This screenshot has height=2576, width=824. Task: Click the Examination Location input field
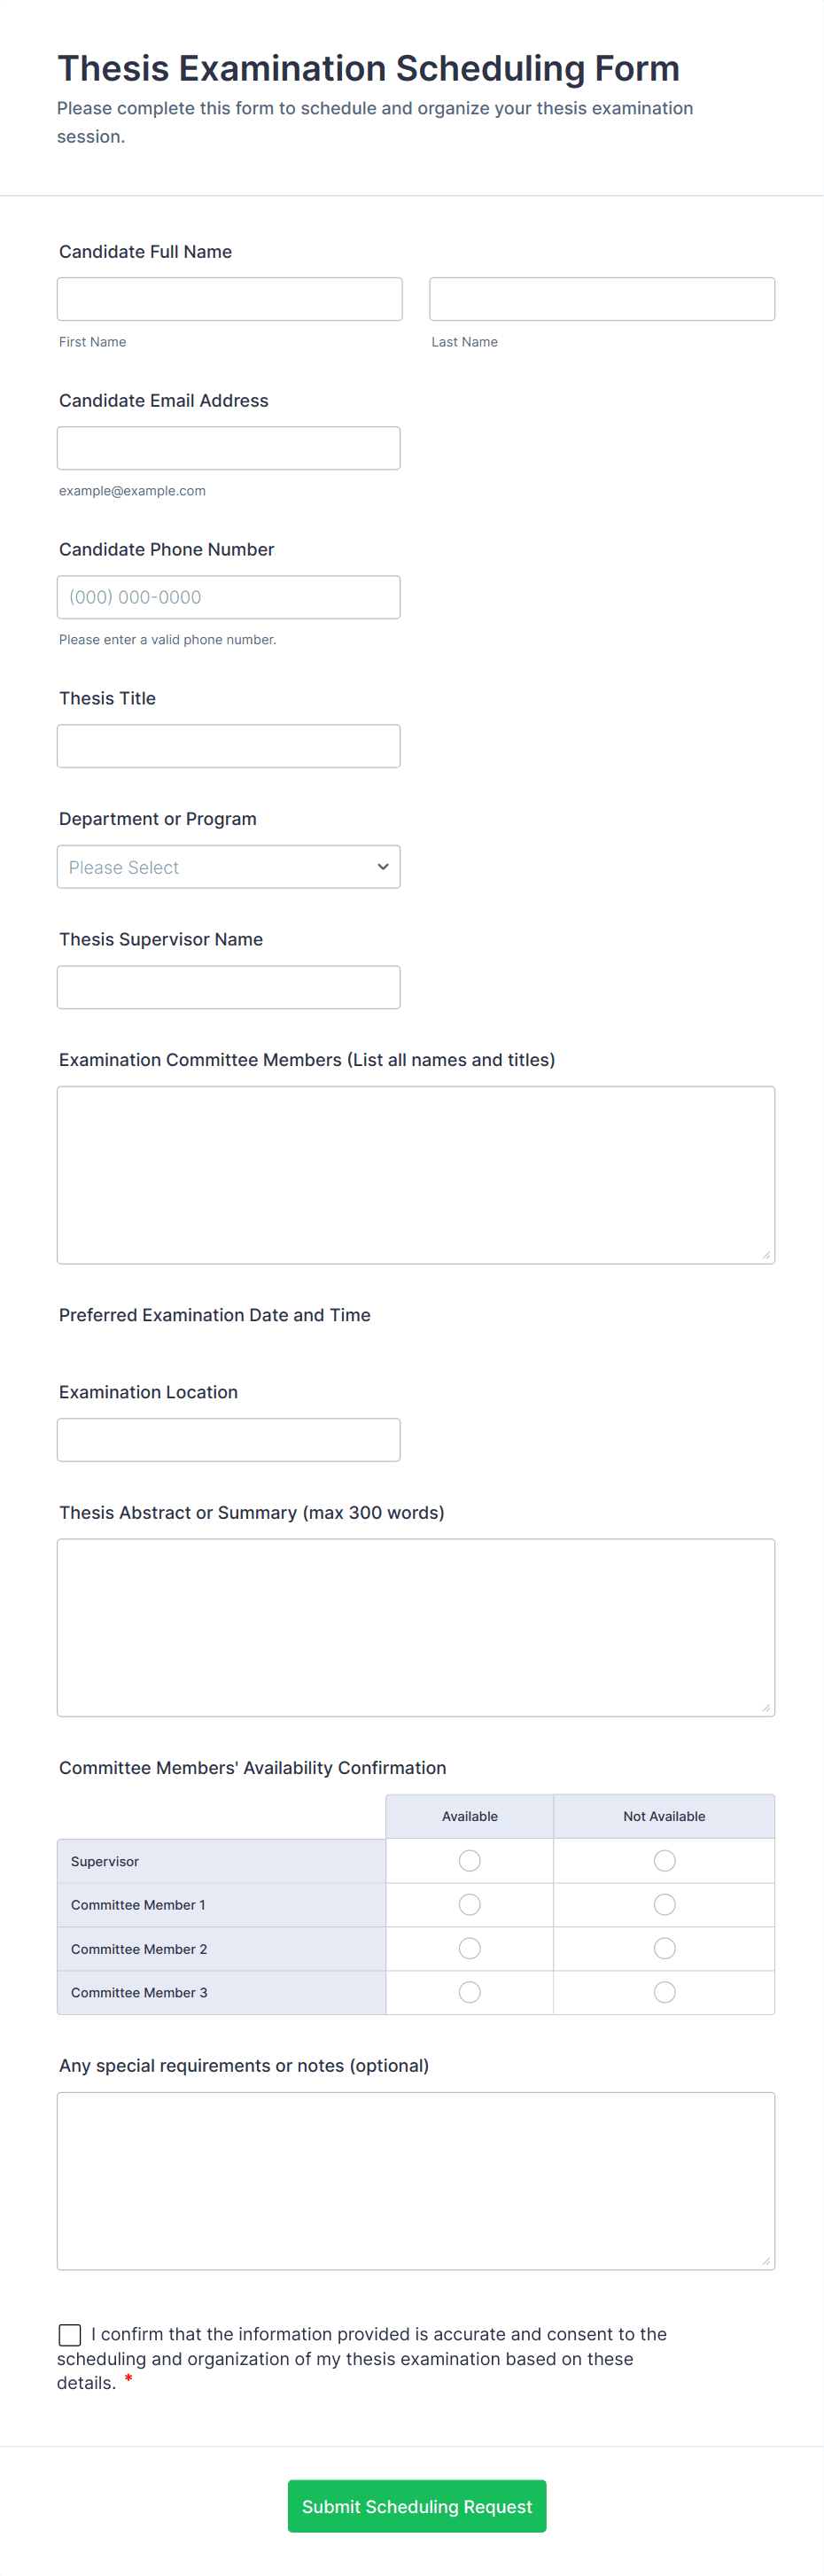(228, 1439)
